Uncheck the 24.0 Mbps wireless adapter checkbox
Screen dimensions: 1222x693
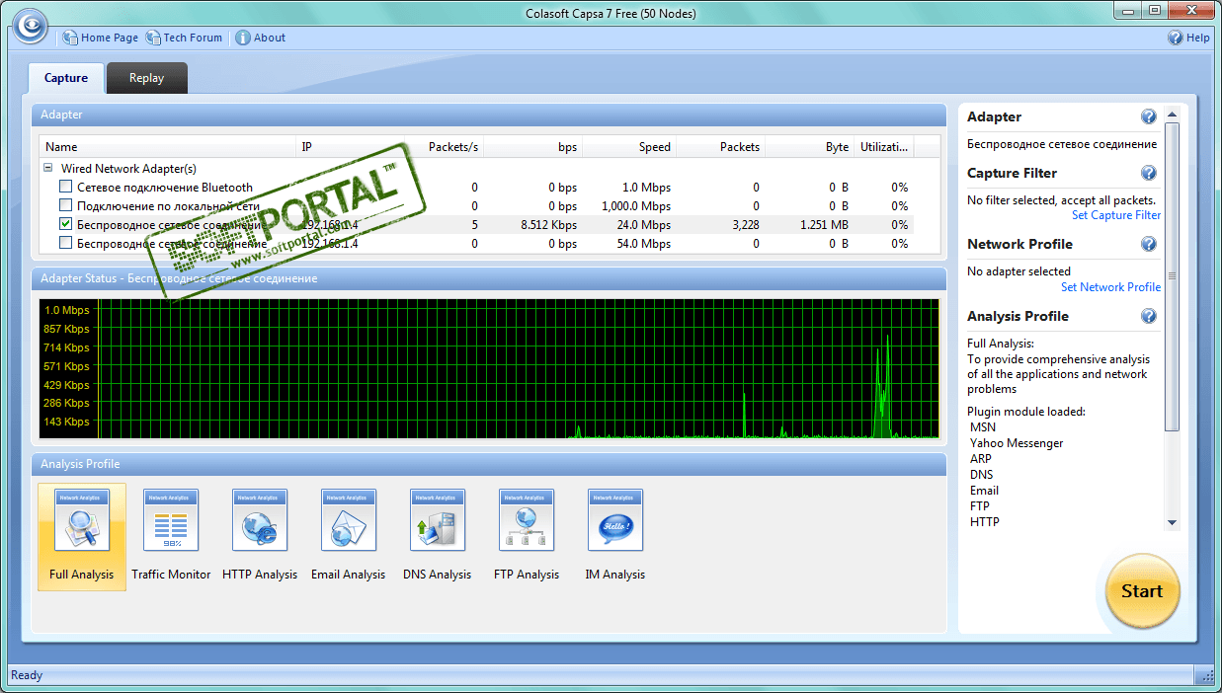pyautogui.click(x=66, y=224)
